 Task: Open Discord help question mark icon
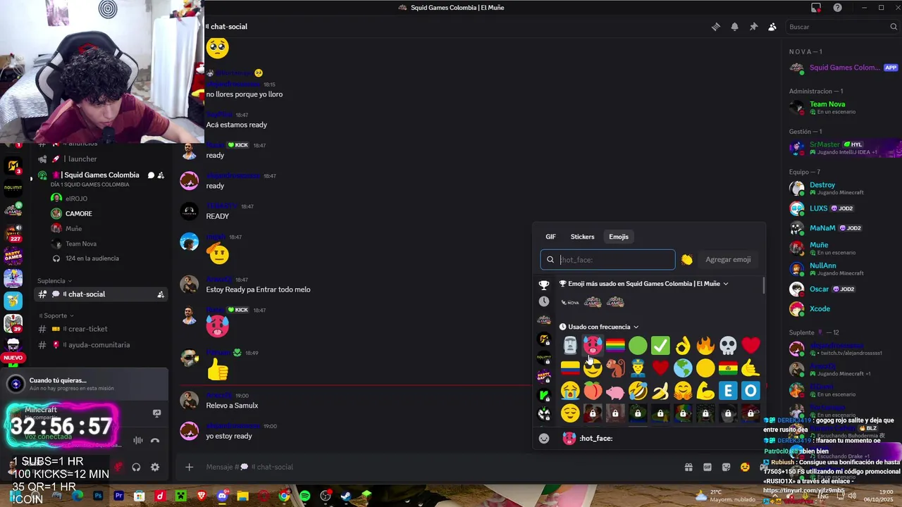pos(837,8)
